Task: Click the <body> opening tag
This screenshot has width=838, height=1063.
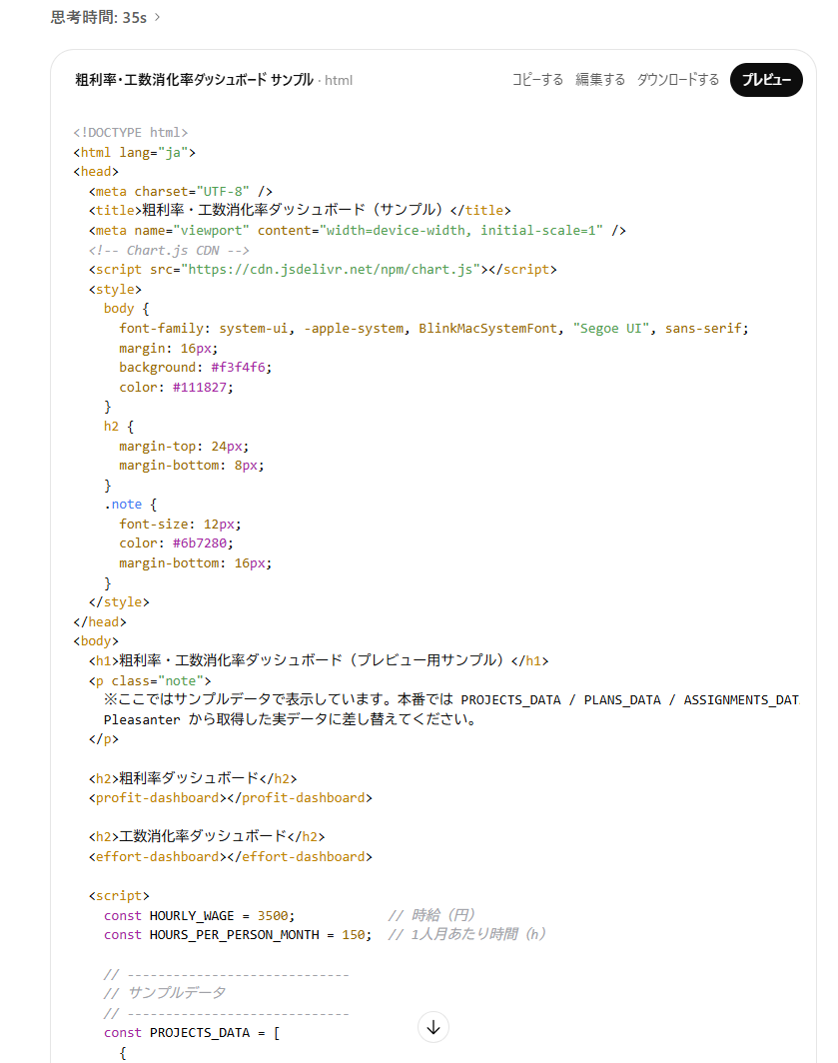Action: tap(96, 640)
